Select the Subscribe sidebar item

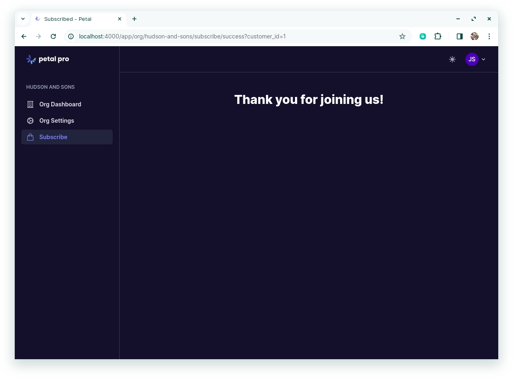click(x=53, y=137)
